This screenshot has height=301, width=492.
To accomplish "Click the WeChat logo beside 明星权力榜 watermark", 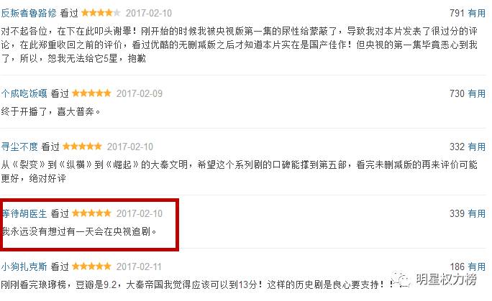I will point(401,279).
